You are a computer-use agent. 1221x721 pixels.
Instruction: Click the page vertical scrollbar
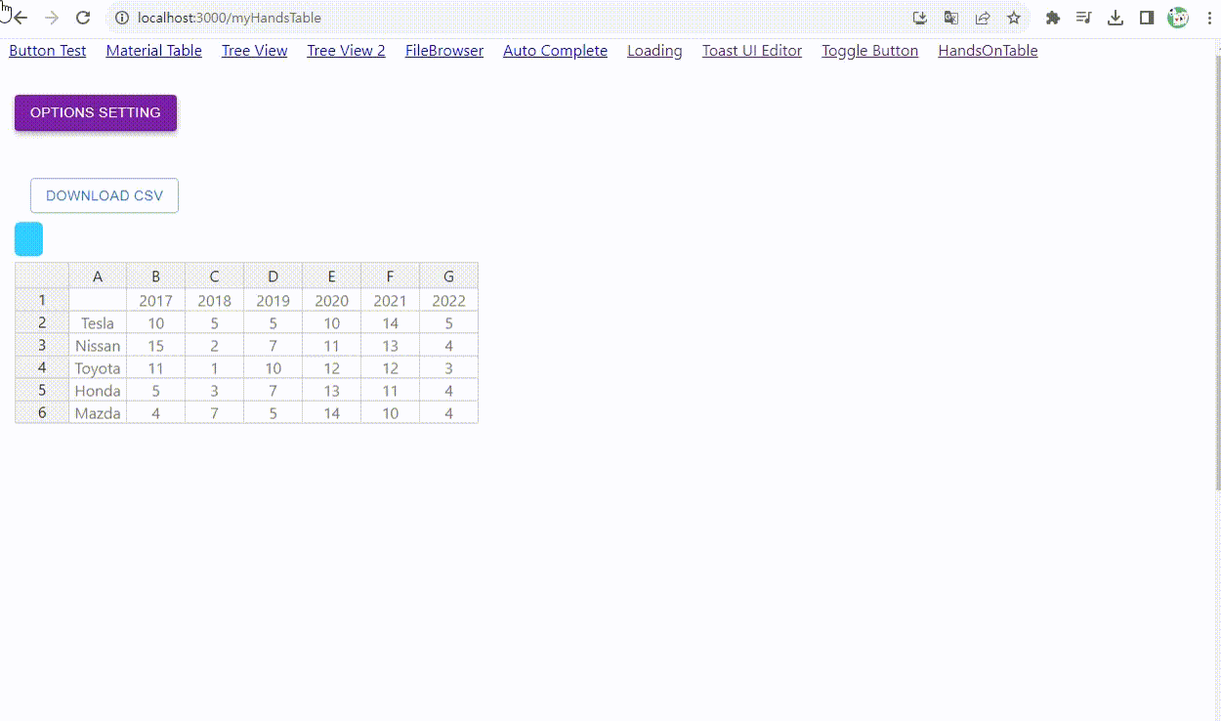1216,274
